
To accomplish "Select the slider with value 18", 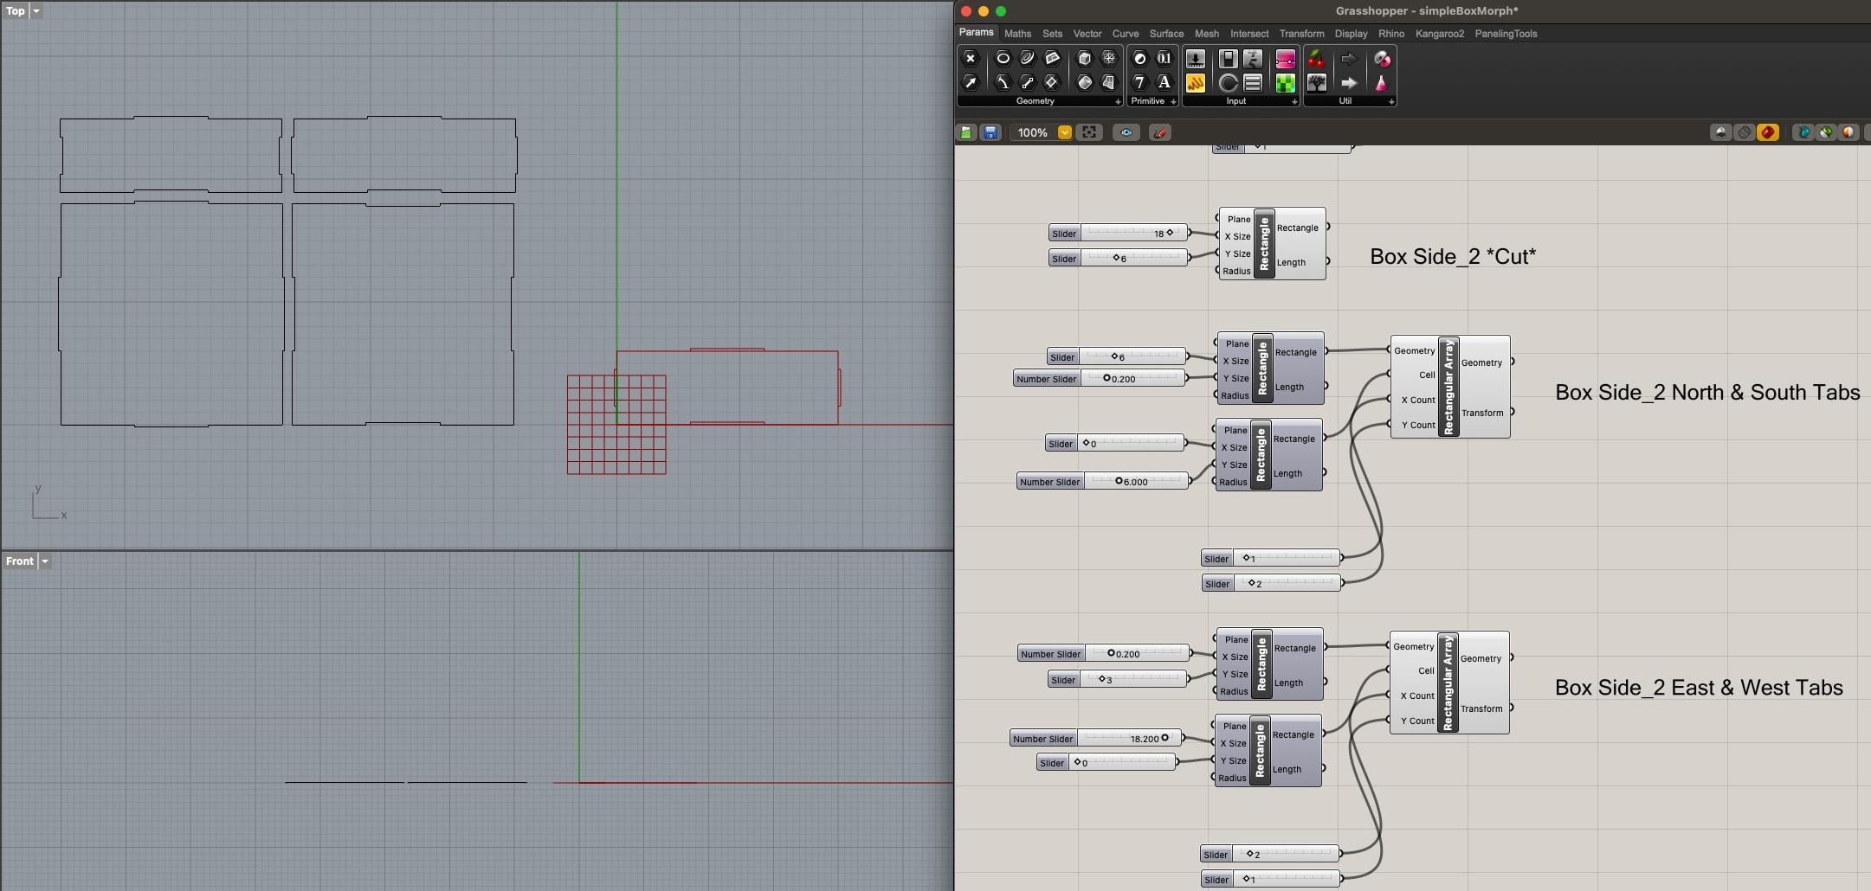I will coord(1118,234).
